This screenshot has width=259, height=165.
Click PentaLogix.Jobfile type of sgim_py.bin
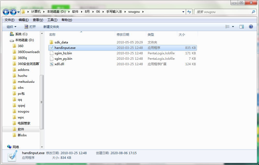tap(161, 59)
